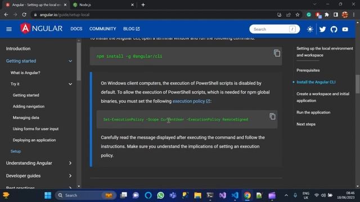
Task: Follow the execution policy link
Action: pyautogui.click(x=191, y=101)
